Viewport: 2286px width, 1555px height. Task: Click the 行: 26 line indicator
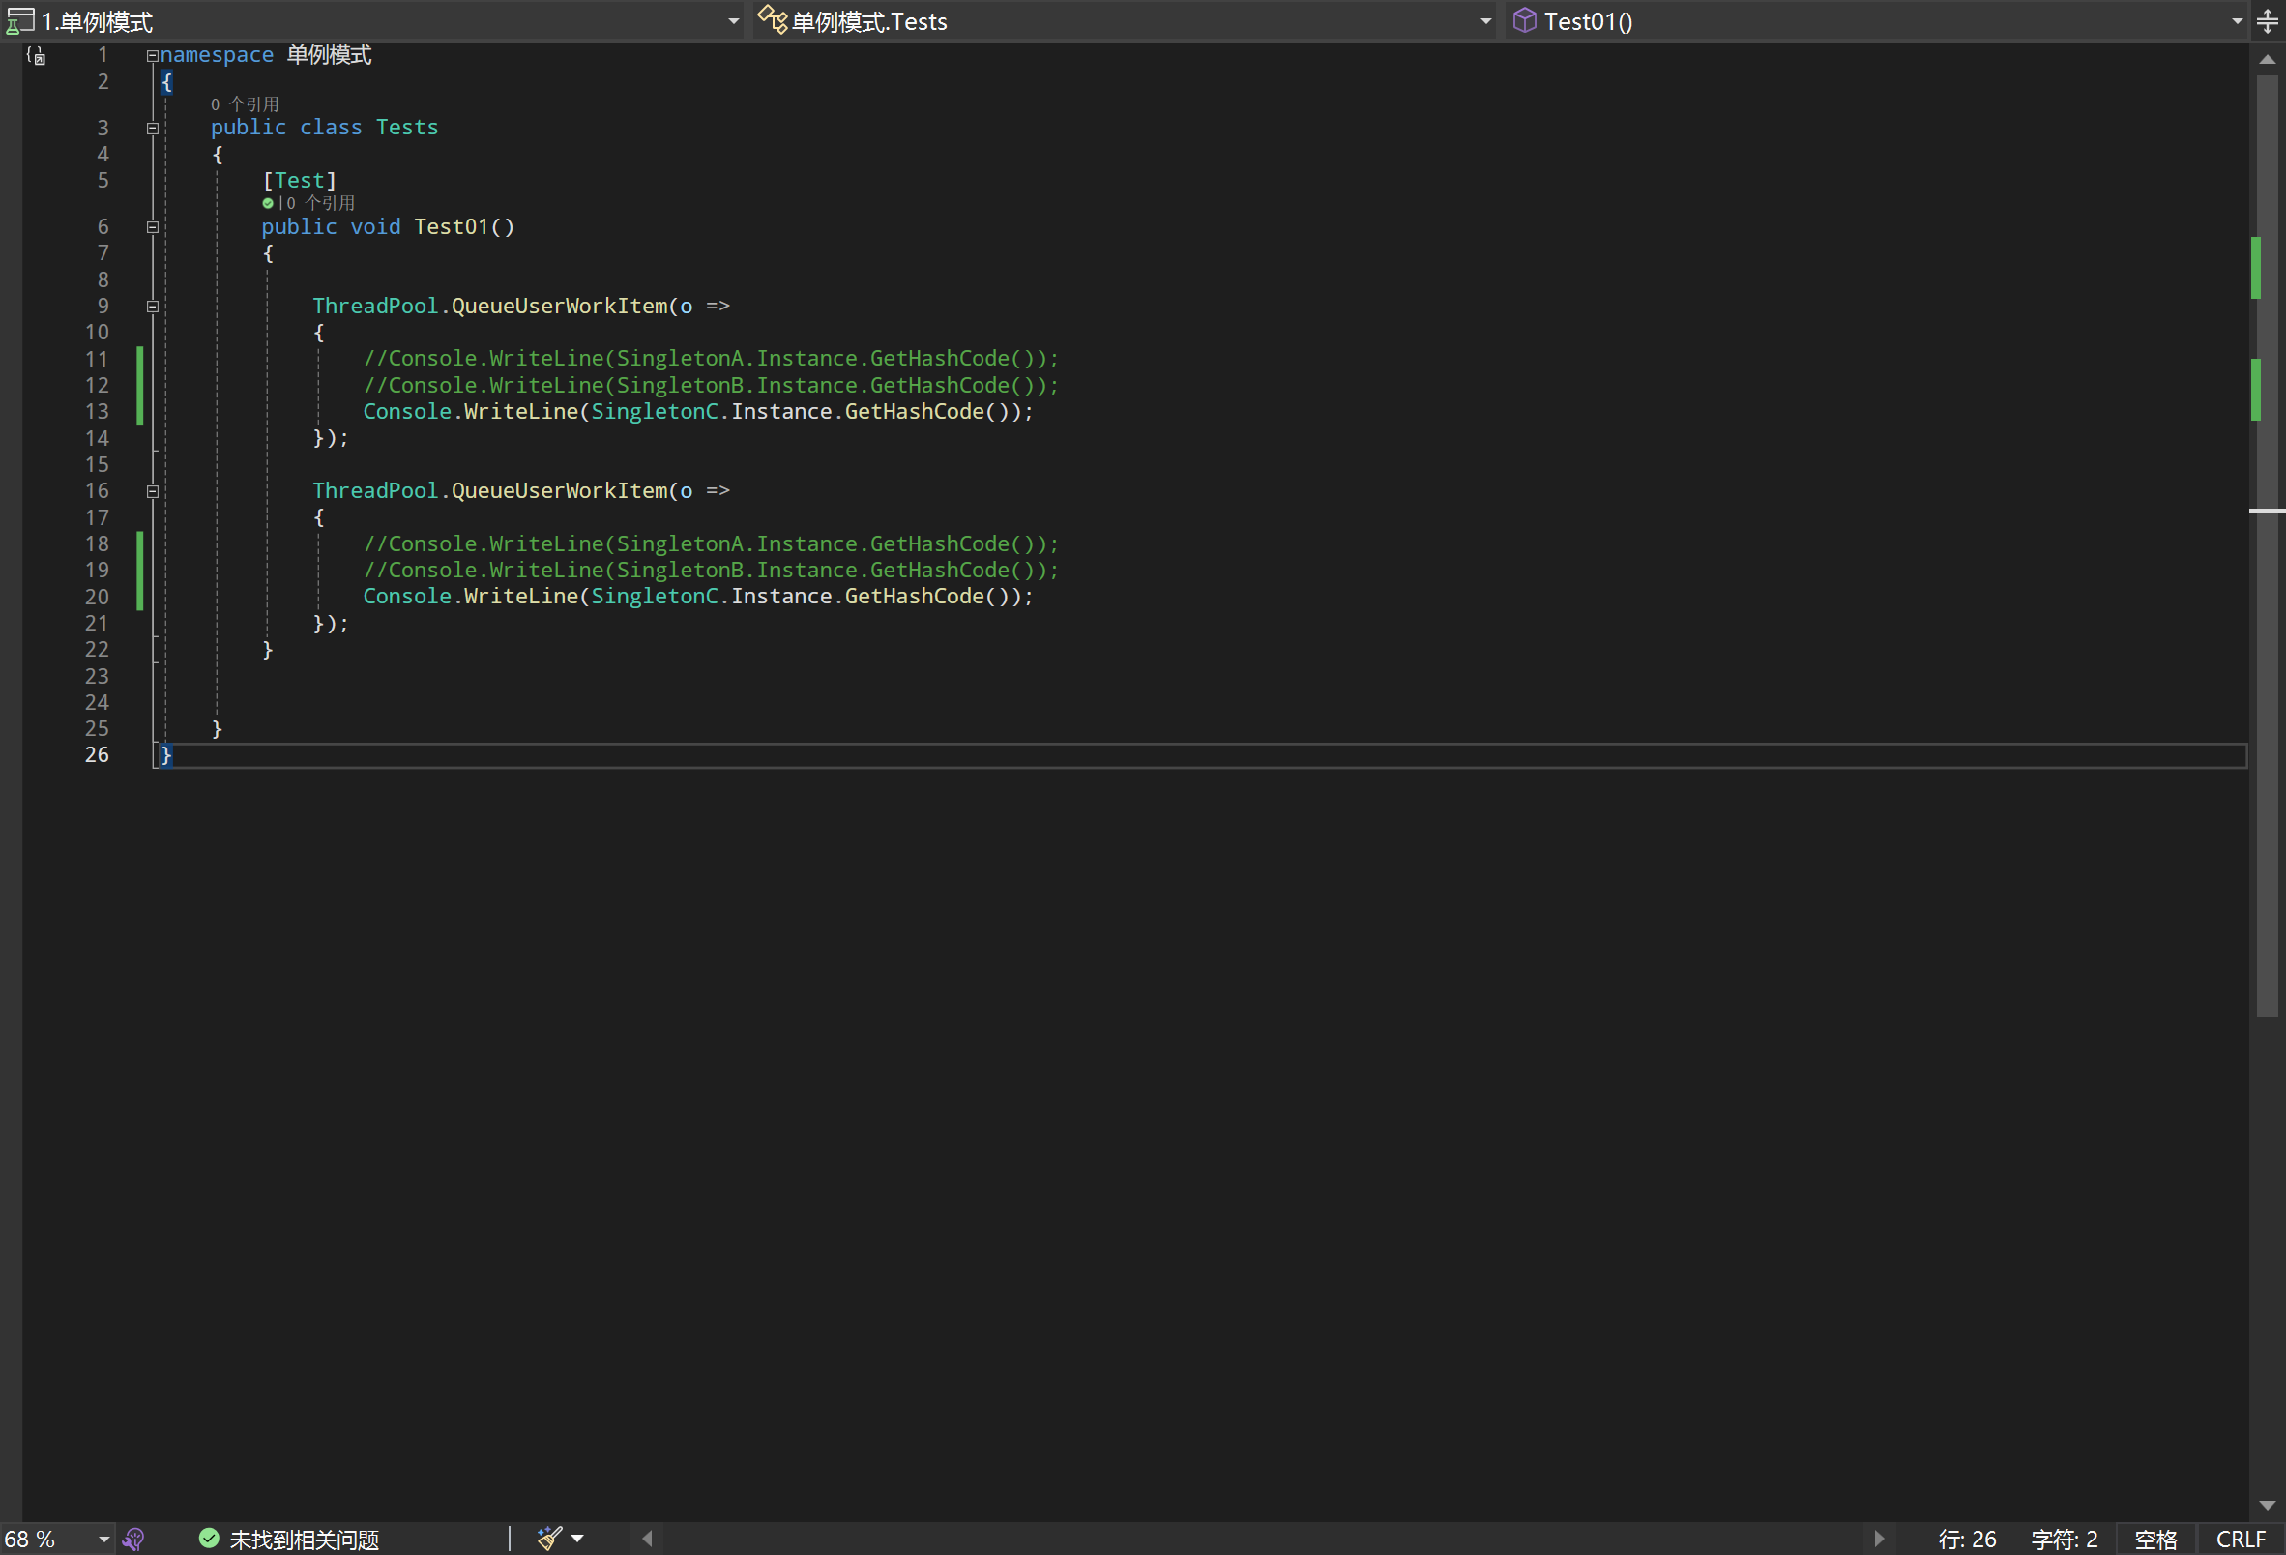pyautogui.click(x=1967, y=1540)
